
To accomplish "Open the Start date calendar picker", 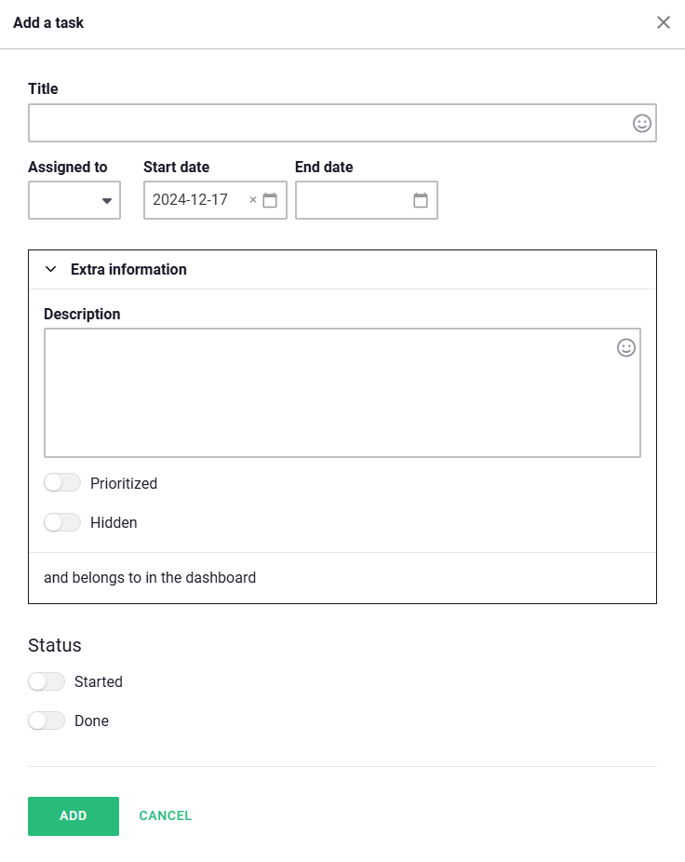I will pyautogui.click(x=270, y=200).
